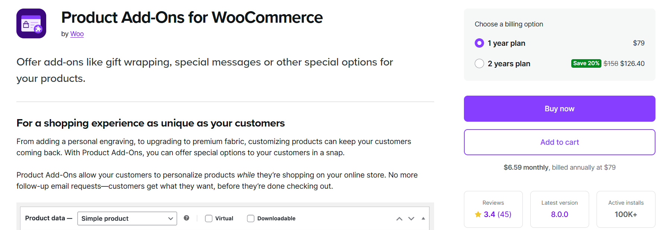670x230 pixels.
Task: Click the help question mark icon
Action: pos(186,218)
